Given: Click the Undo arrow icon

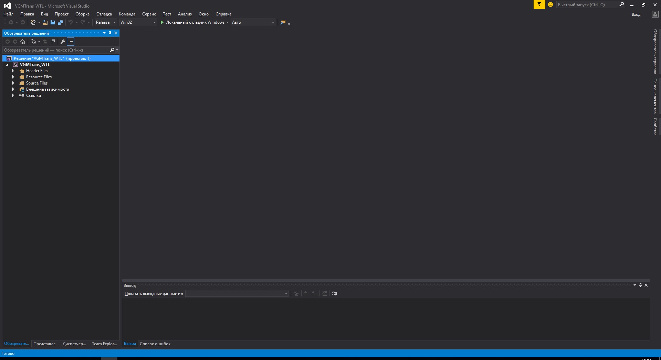Looking at the screenshot, I should [x=71, y=22].
